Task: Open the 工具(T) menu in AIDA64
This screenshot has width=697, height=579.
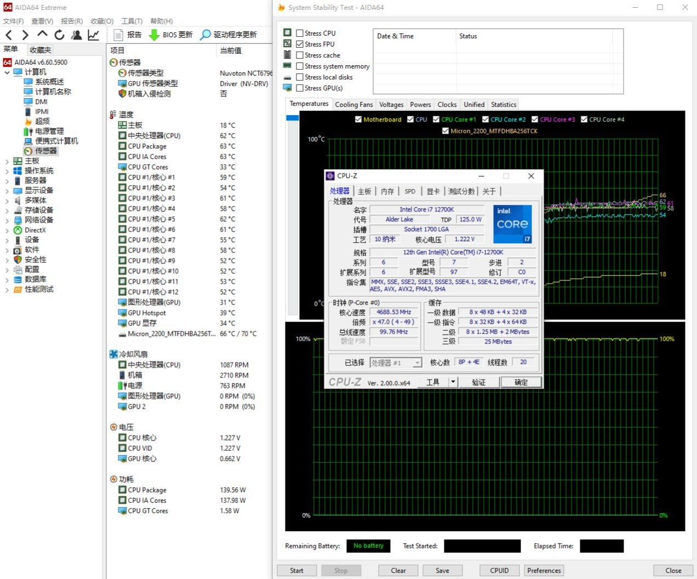Action: point(132,21)
